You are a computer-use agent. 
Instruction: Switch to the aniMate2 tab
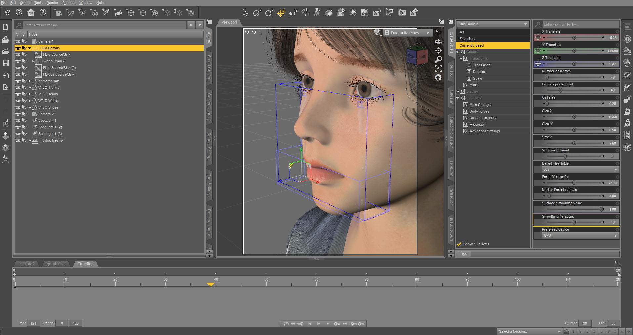(26, 264)
